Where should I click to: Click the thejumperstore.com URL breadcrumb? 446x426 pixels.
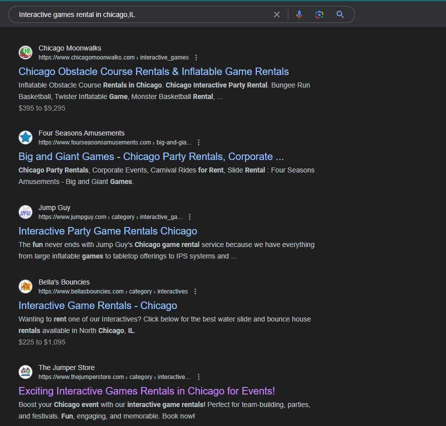tap(114, 377)
